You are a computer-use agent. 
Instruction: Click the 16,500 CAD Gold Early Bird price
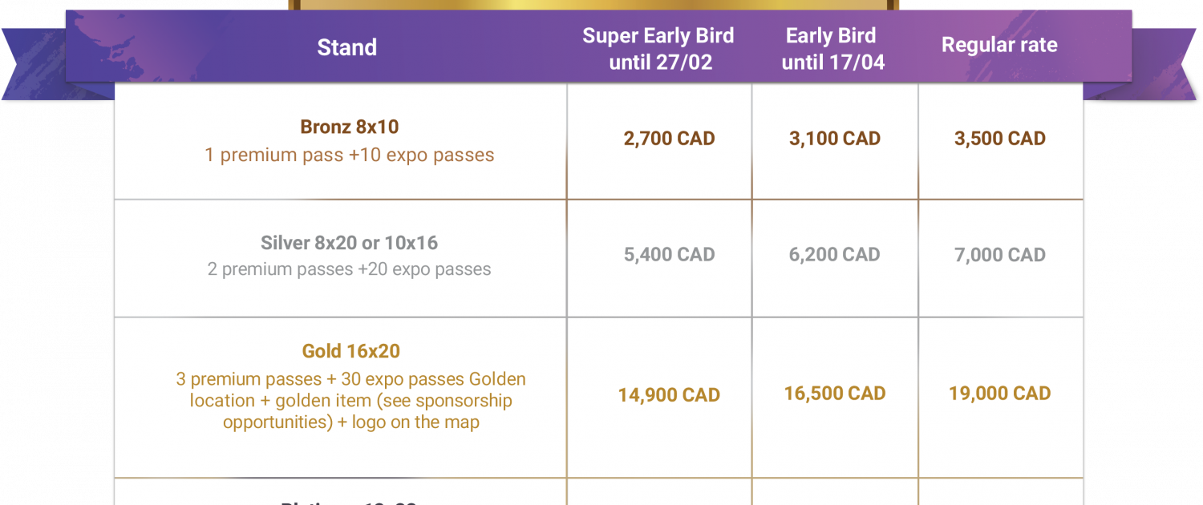[x=835, y=394]
